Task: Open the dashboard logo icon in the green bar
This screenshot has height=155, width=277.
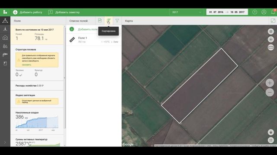Action: coord(5,12)
